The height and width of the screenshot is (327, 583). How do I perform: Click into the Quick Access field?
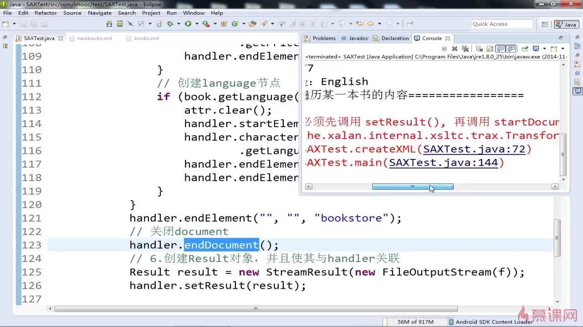click(502, 24)
